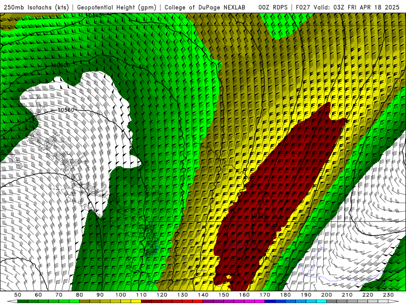The height and width of the screenshot is (304, 406).
Task: Click the cyan color bar segment ending at 200
Action: pos(322,301)
